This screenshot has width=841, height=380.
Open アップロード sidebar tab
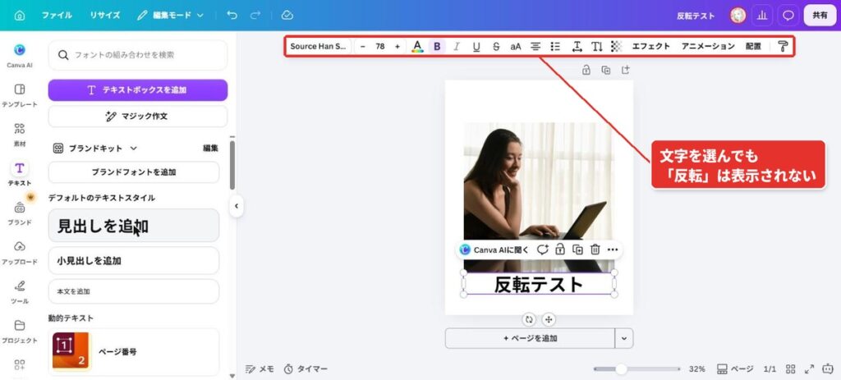click(20, 253)
